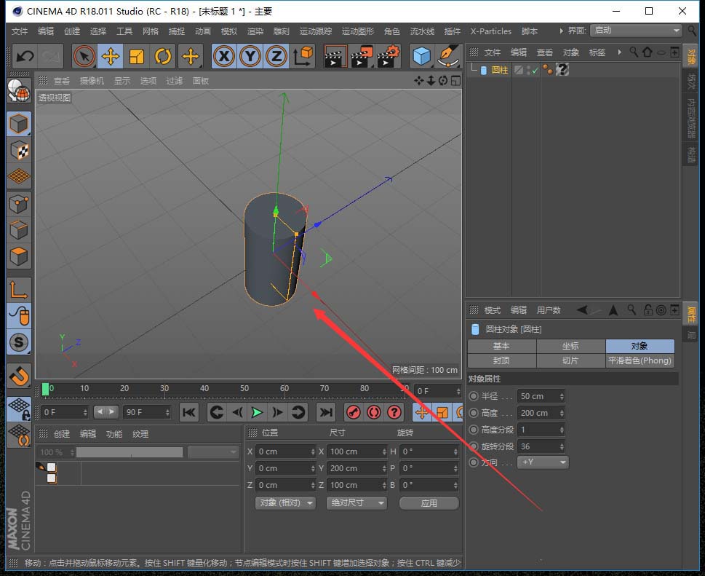Select the 旋转 (Rotate) tool icon
The width and height of the screenshot is (705, 576).
162,56
